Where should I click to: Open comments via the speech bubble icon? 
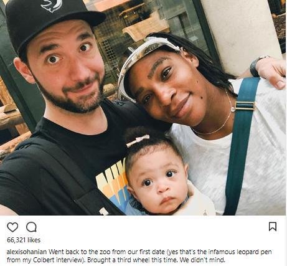pyautogui.click(x=32, y=227)
